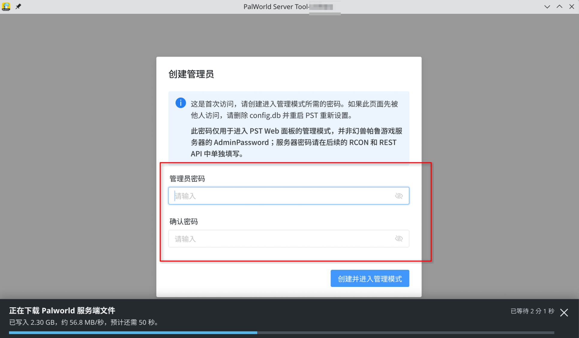Maximize the PalWorld Server Tool window
This screenshot has height=338, width=579.
click(x=559, y=7)
